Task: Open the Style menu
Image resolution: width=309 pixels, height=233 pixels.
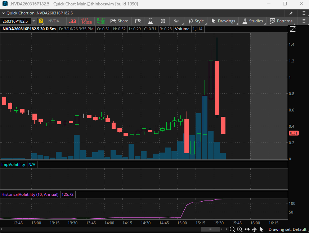Action: [196, 21]
